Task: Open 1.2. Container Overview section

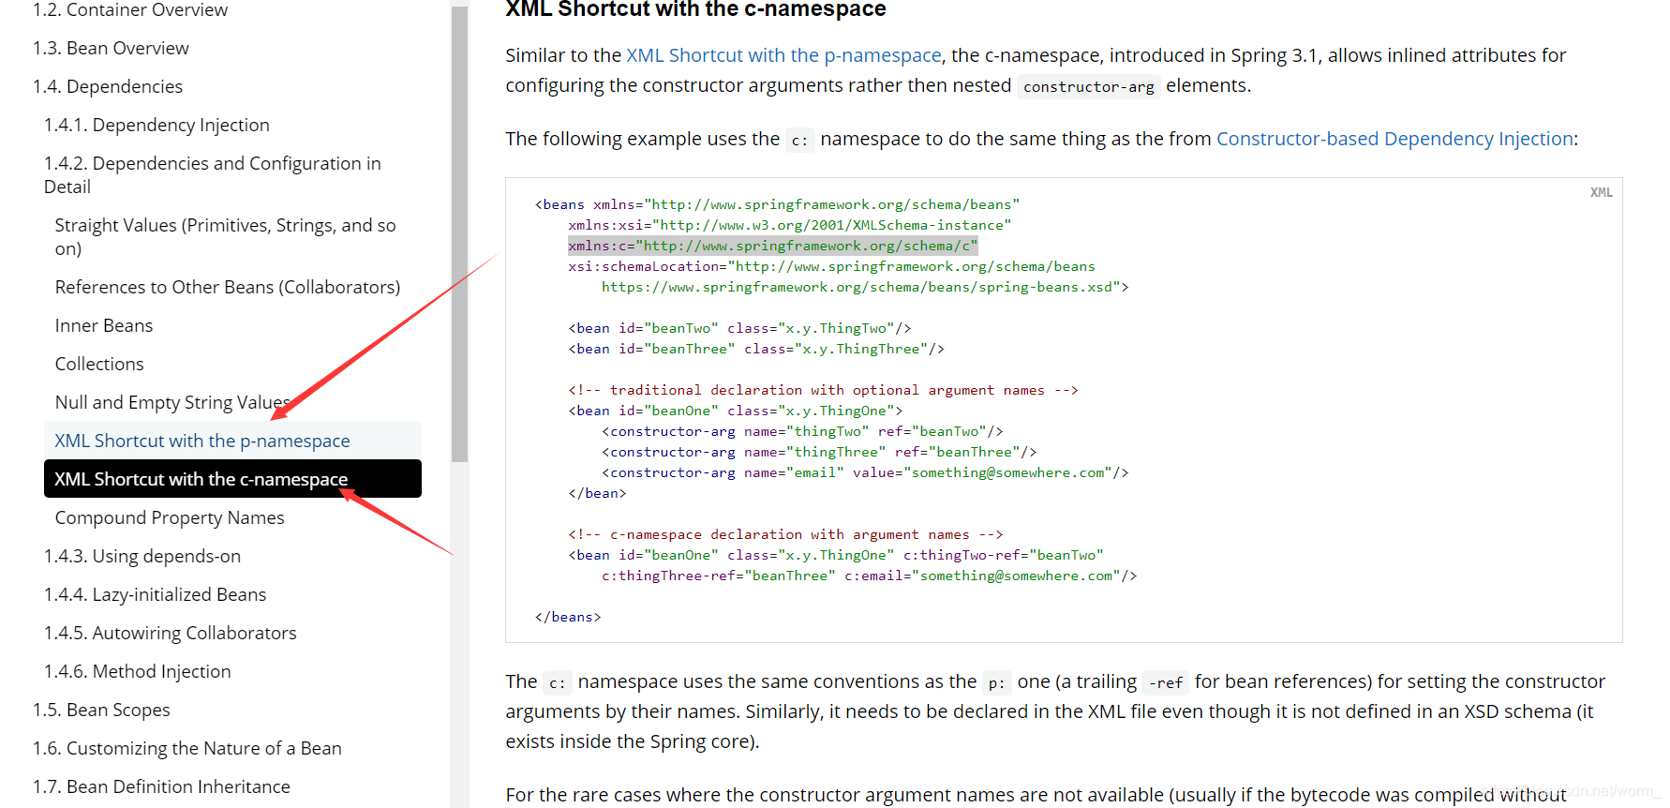Action: 130,9
